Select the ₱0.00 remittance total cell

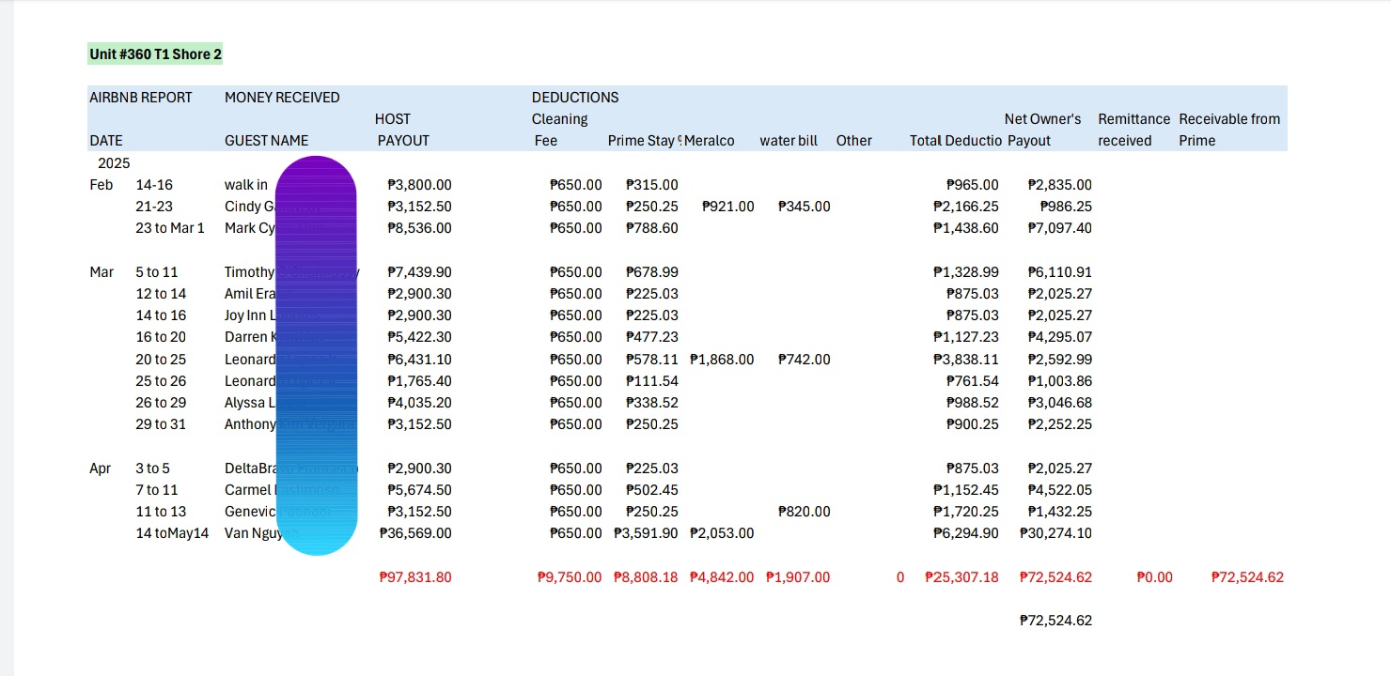[1154, 577]
